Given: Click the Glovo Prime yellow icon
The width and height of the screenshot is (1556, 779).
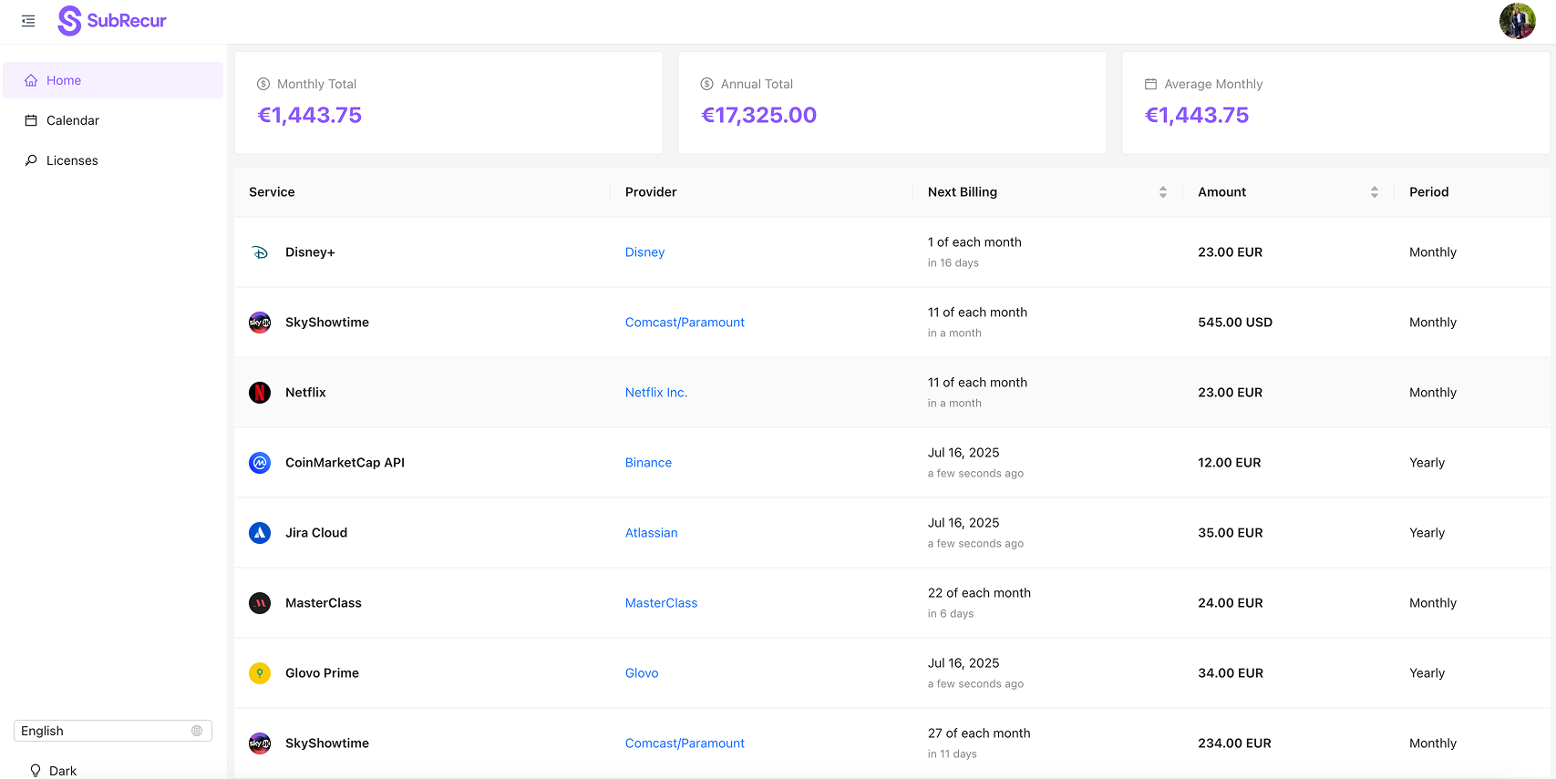Looking at the screenshot, I should 260,673.
